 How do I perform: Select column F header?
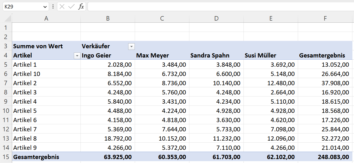pos(325,18)
